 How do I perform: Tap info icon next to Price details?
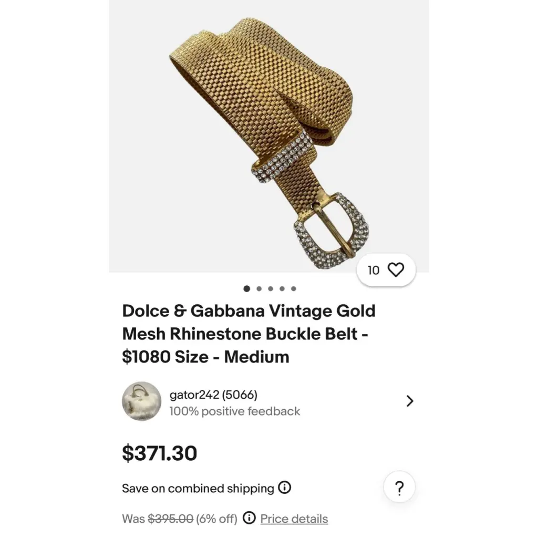coord(249,518)
